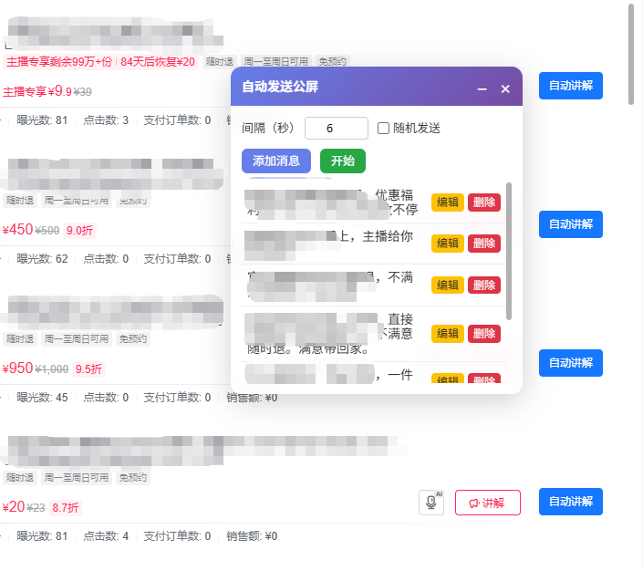Image resolution: width=643 pixels, height=571 pixels.
Task: Click the page's main vertical scrollbar
Action: (631, 55)
